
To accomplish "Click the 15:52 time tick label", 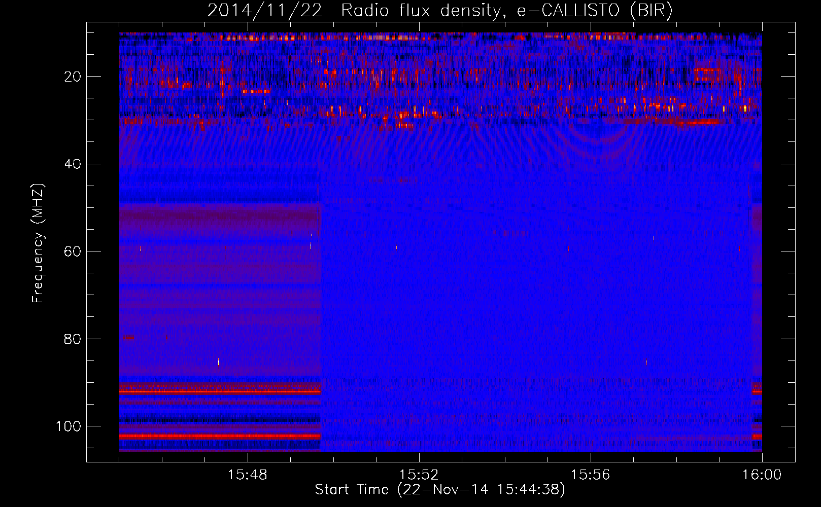I will [x=419, y=475].
